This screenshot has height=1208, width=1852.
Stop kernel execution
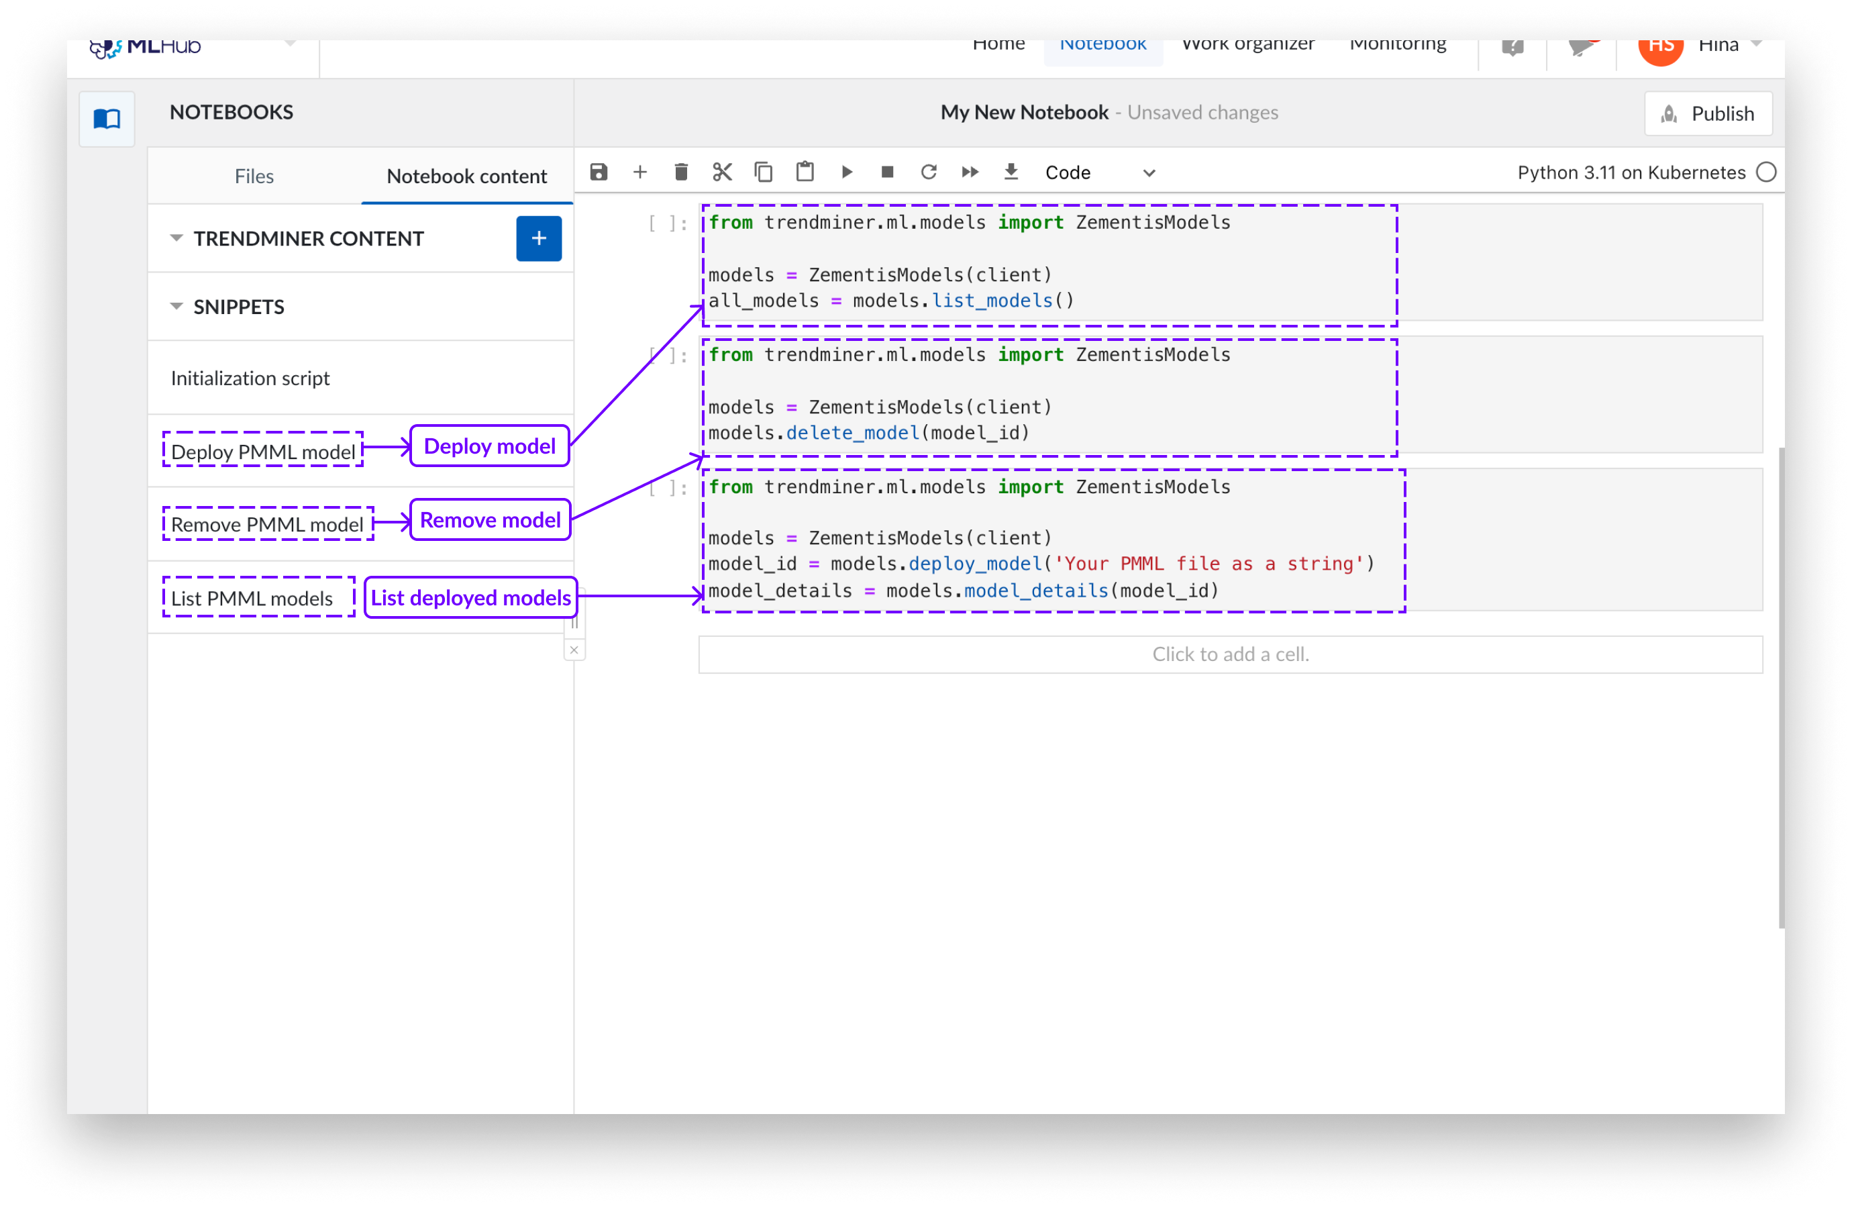tap(887, 172)
